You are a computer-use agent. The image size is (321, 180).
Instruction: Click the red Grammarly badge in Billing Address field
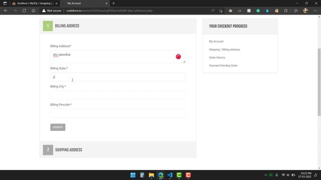coord(179,56)
